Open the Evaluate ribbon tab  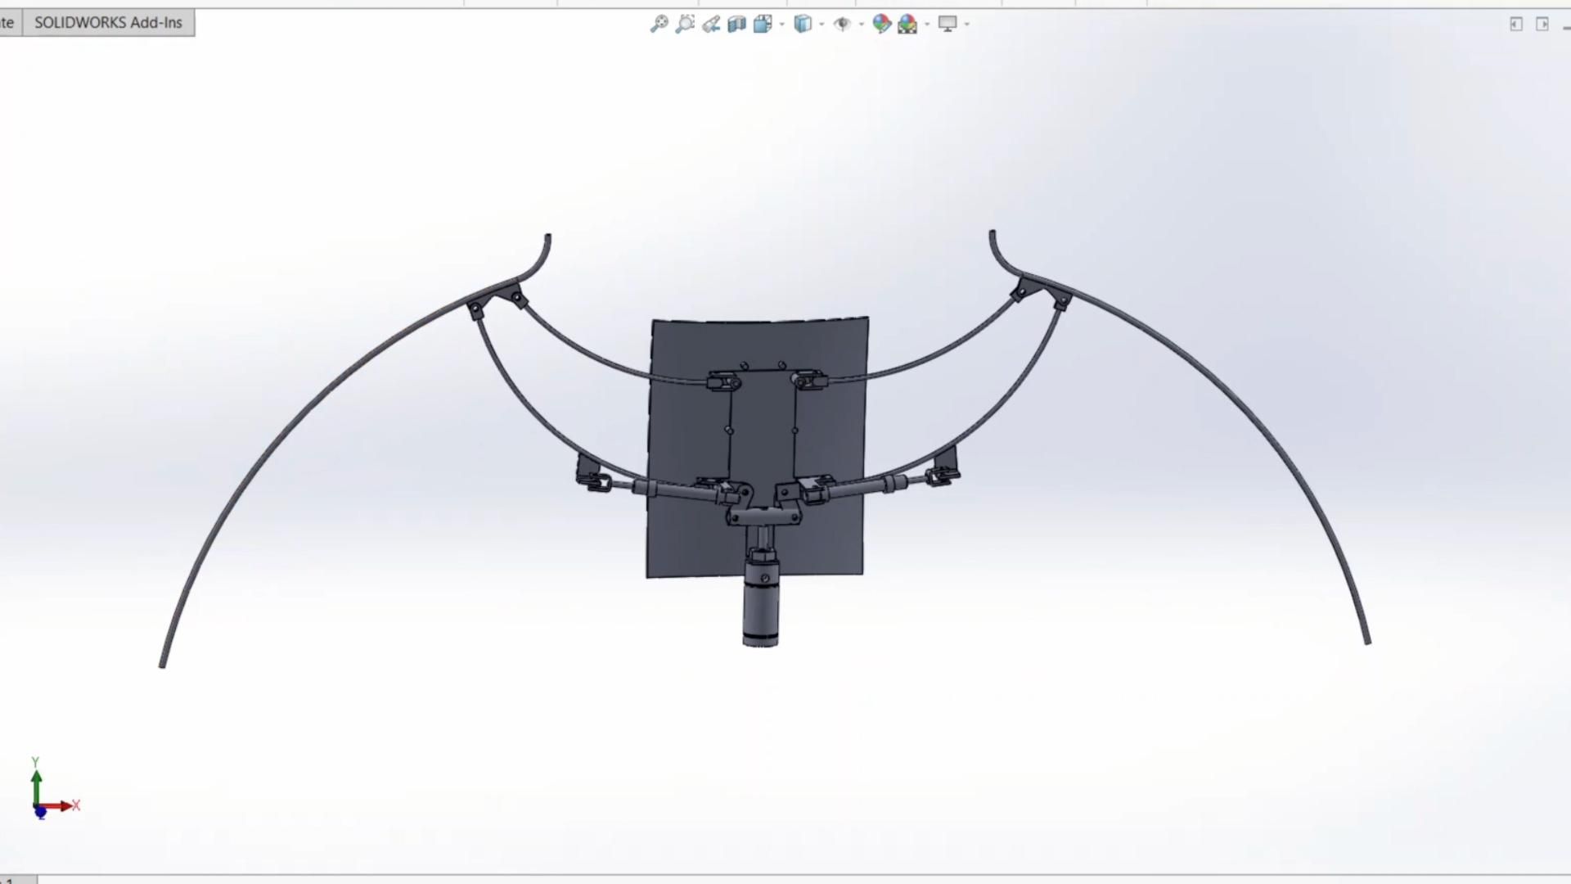tap(8, 22)
